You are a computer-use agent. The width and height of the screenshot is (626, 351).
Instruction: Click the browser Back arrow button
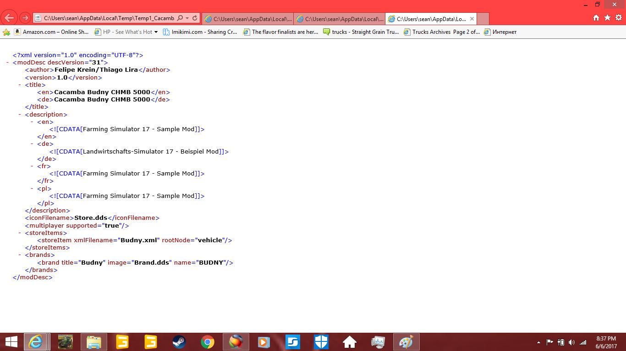[9, 18]
